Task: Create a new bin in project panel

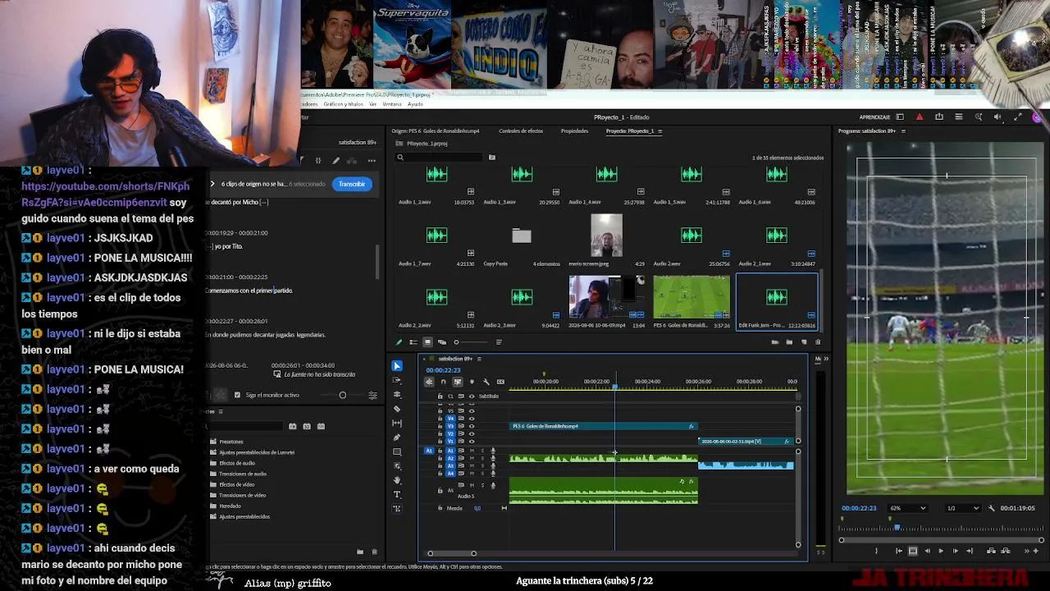Action: coord(790,342)
